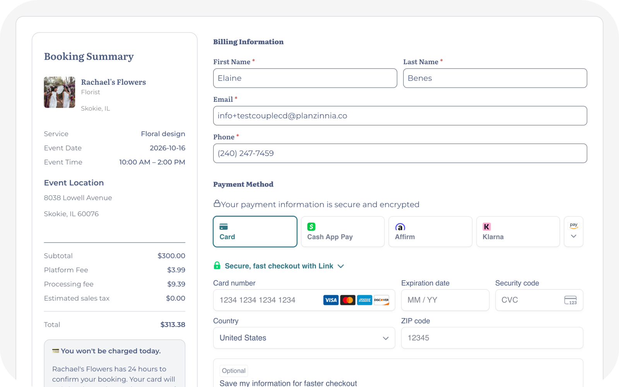Click the padlock icon beside secure payment notice
Image resolution: width=619 pixels, height=387 pixels.
point(217,203)
